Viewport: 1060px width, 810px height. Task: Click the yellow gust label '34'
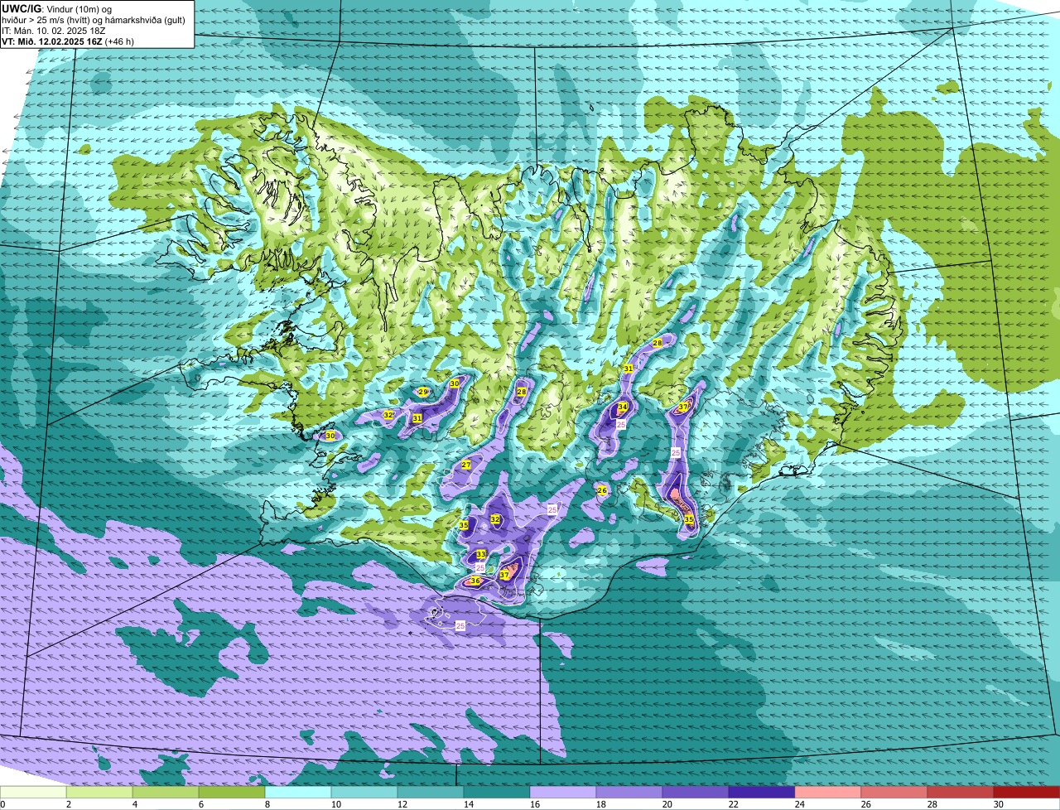[623, 407]
